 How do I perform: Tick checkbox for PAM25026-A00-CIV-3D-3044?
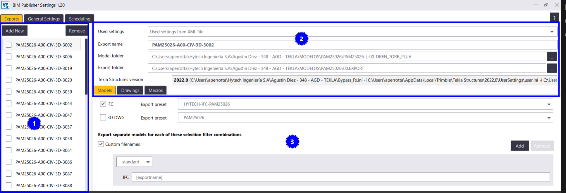(x=9, y=103)
